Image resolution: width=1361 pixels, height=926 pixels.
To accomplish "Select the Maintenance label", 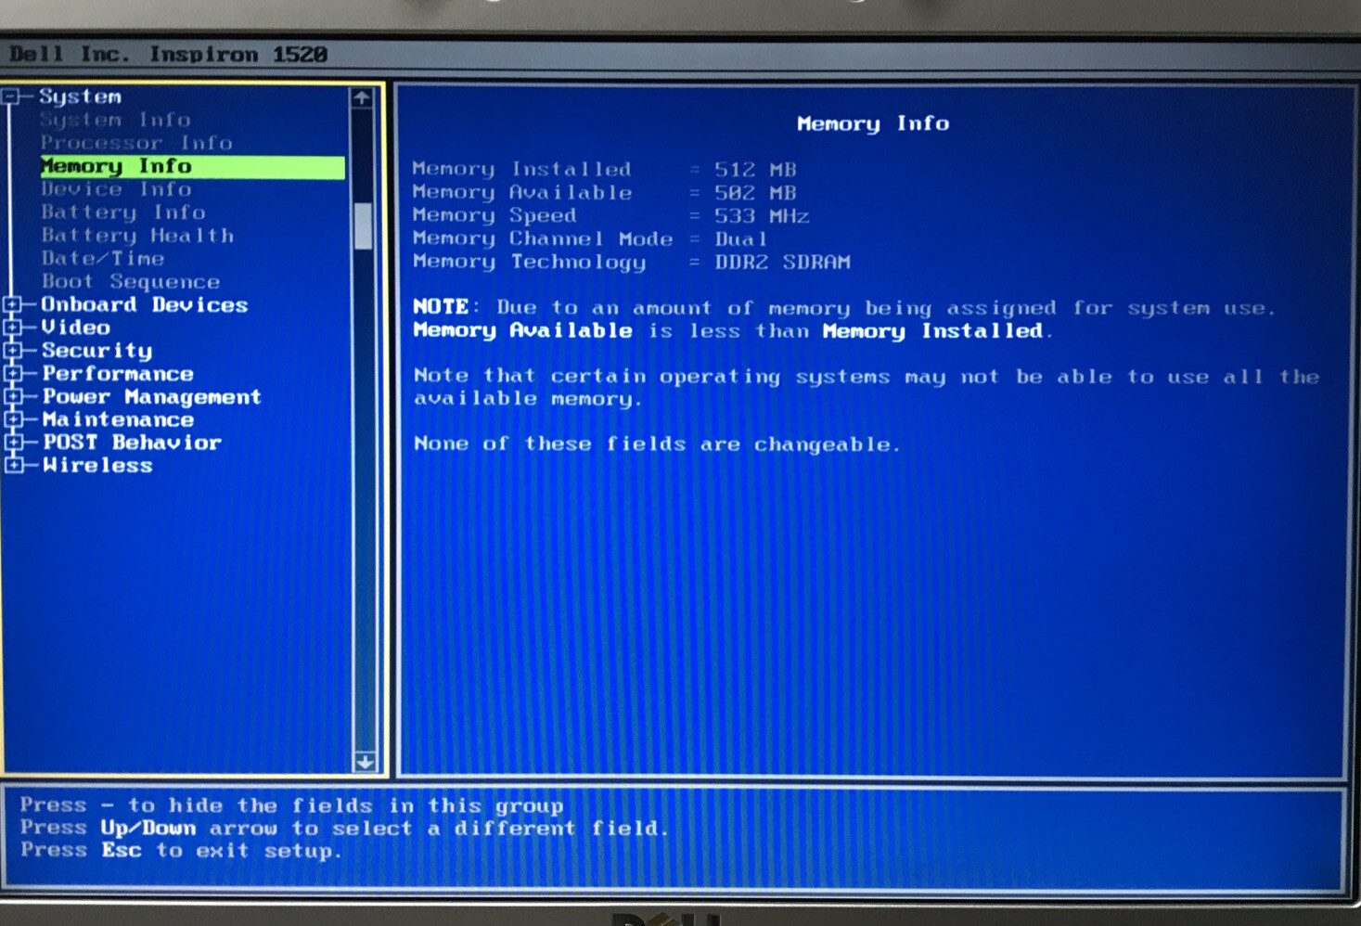I will point(118,419).
